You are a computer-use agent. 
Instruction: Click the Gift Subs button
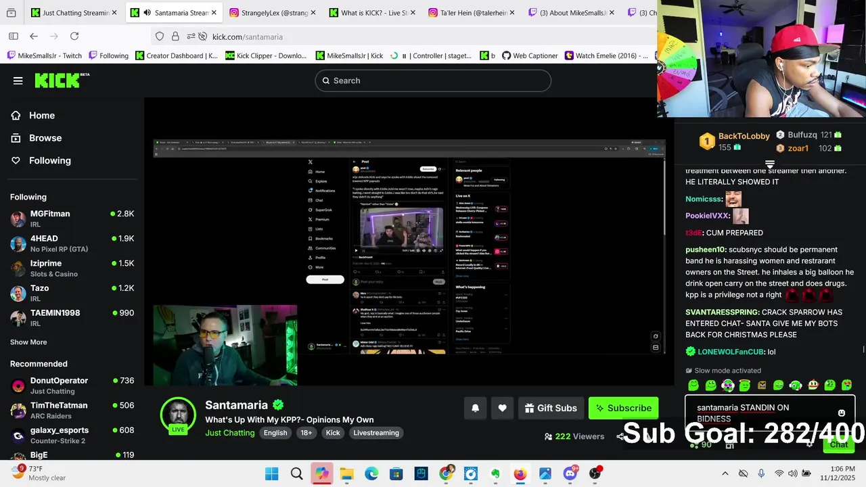551,408
